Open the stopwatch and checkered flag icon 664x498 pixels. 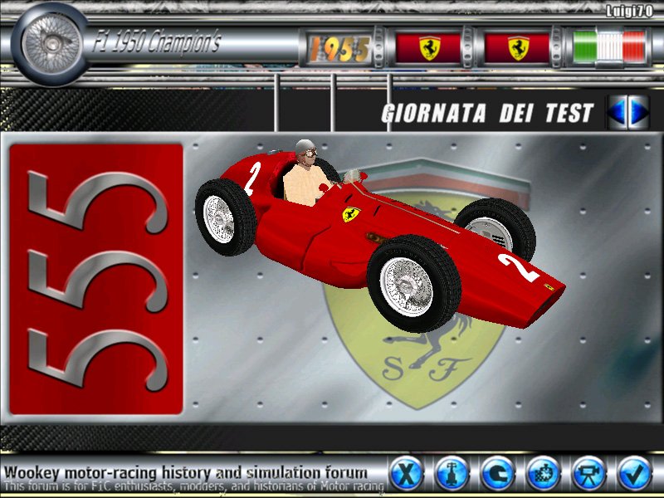click(544, 473)
